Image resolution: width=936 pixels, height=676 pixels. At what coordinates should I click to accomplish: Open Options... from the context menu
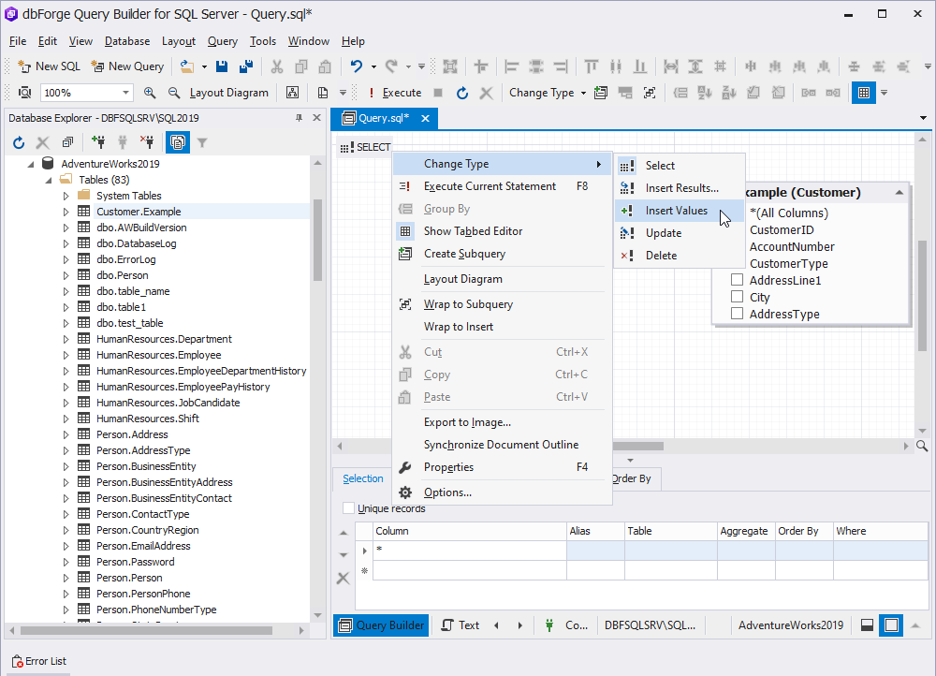[x=502, y=492]
